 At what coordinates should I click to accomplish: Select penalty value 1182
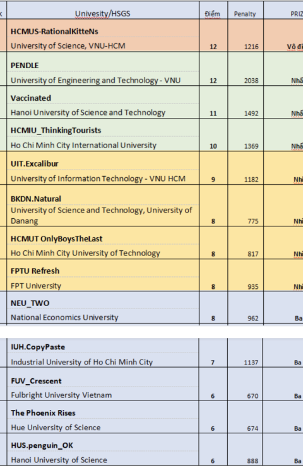point(251,180)
